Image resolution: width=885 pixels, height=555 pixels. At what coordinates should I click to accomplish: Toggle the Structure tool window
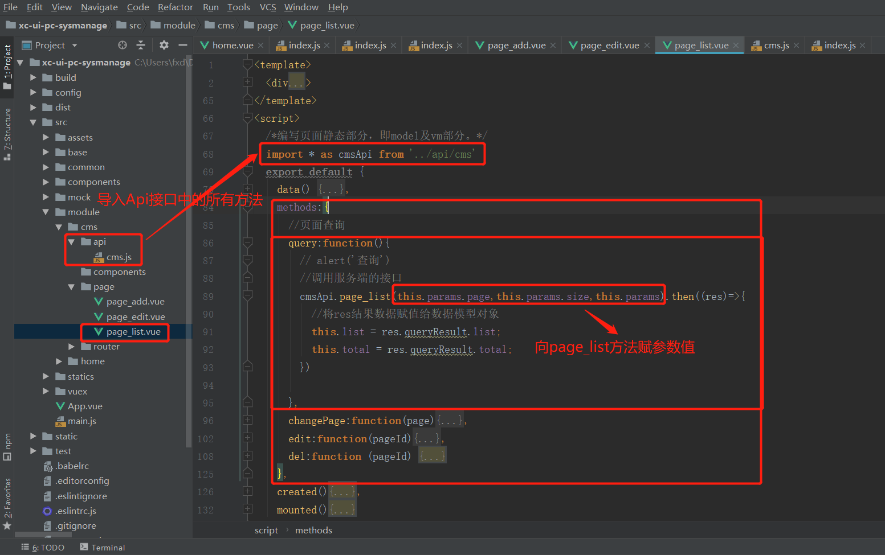coord(7,134)
